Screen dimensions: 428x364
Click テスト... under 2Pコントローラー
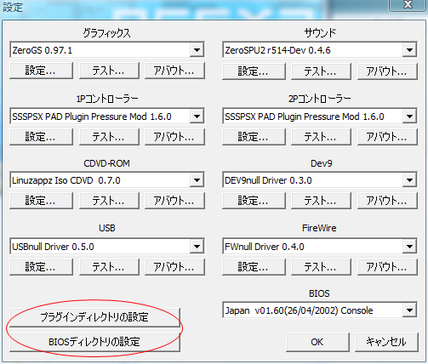(321, 137)
